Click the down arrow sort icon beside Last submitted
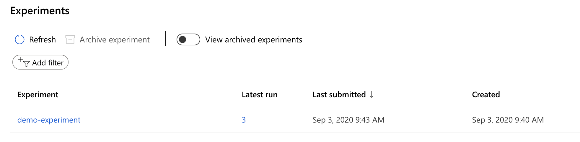This screenshot has height=142, width=580. [372, 94]
